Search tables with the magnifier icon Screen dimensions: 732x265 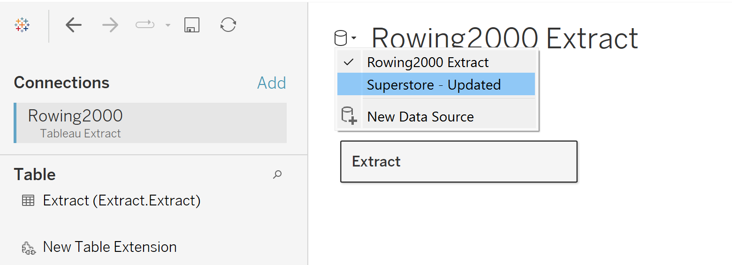click(277, 174)
